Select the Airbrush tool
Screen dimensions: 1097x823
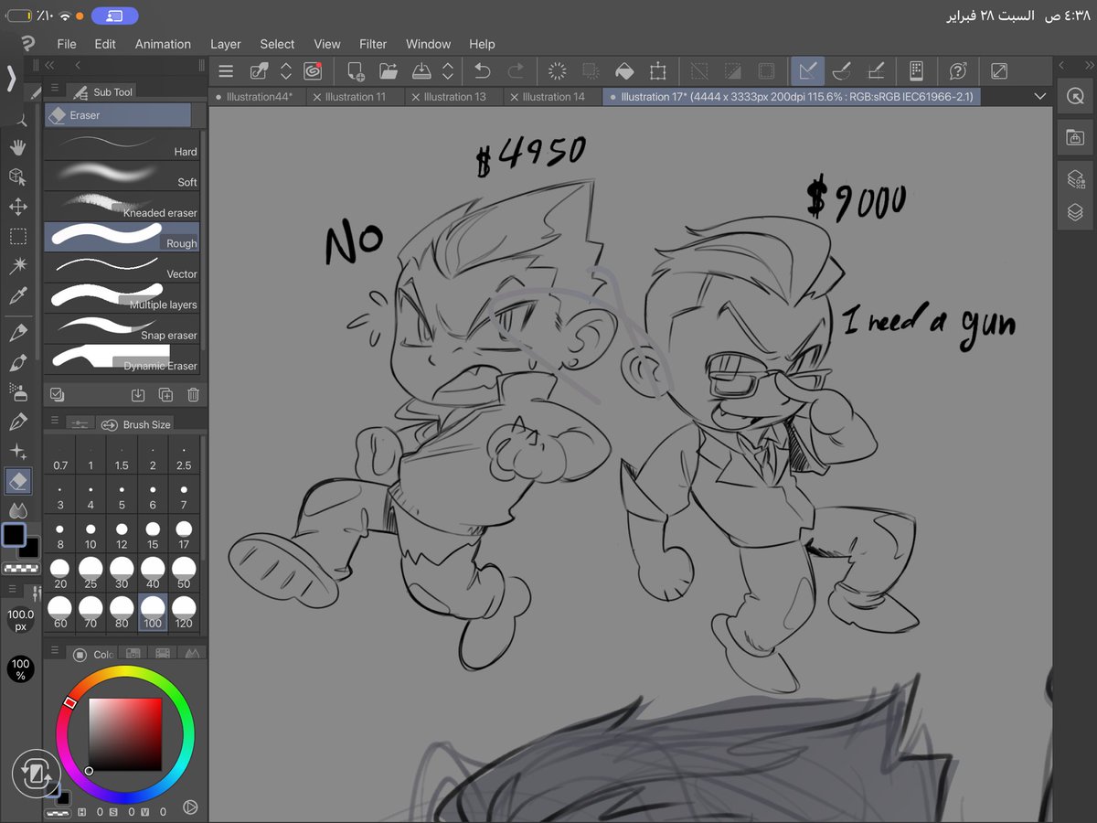18,391
